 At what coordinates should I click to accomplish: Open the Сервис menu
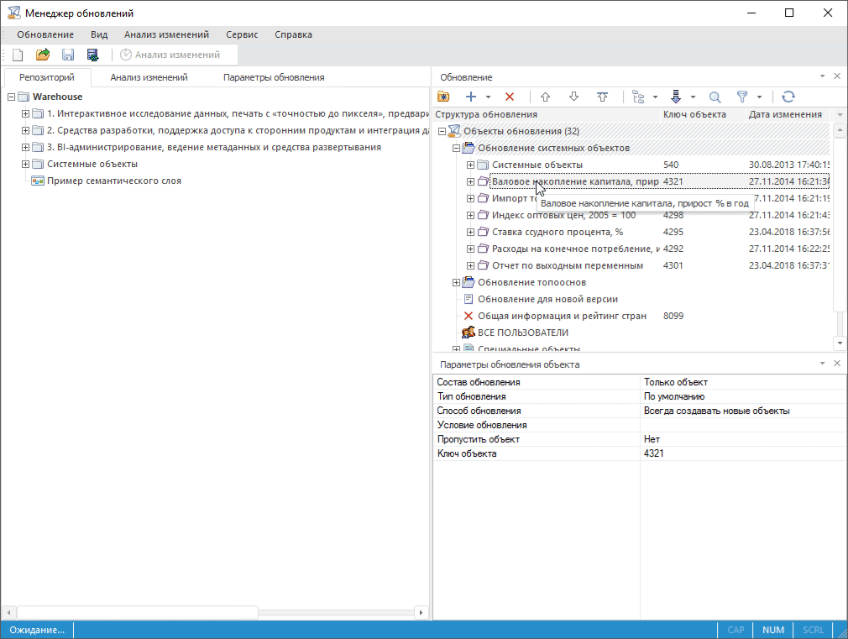(242, 34)
